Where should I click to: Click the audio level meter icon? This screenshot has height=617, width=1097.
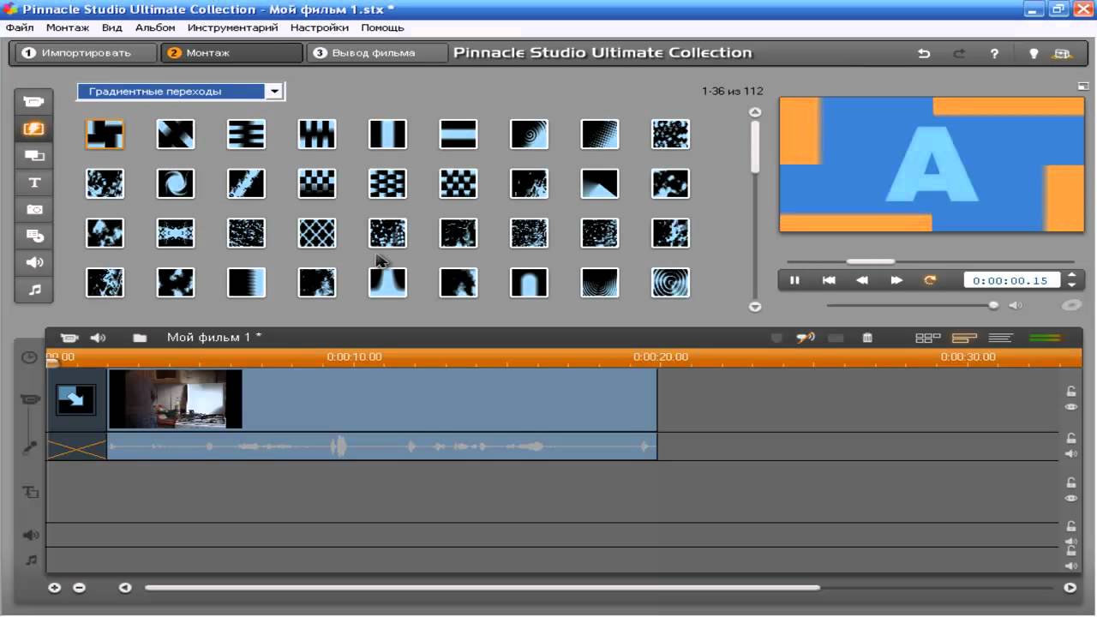pos(1045,338)
